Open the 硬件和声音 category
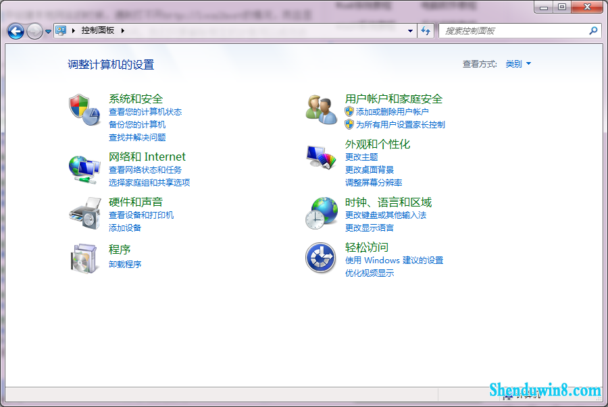Viewport: 608px width, 407px height. [136, 202]
